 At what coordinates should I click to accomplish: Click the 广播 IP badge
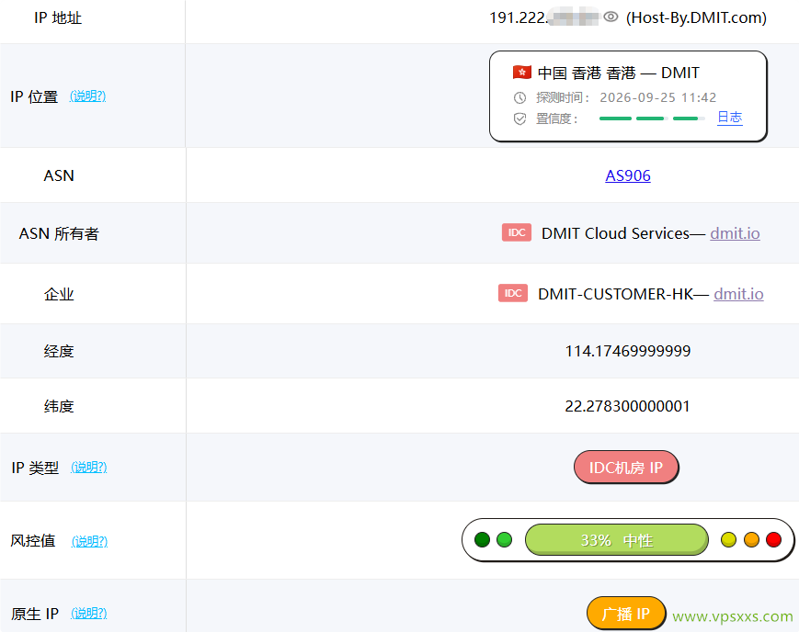[626, 613]
